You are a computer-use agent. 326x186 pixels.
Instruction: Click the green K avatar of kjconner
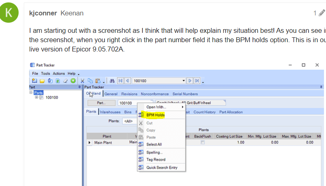(9, 13)
